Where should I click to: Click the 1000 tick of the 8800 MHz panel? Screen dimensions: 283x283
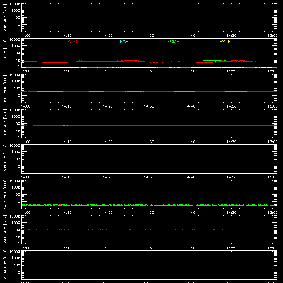coord(16,223)
